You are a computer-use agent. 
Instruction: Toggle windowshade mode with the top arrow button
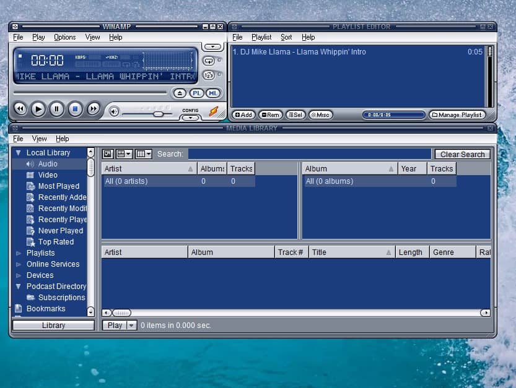tap(212, 46)
